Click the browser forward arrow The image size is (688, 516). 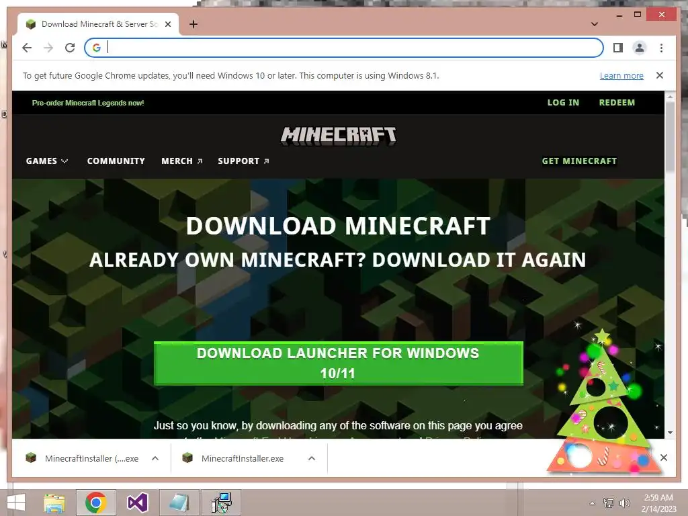point(48,48)
